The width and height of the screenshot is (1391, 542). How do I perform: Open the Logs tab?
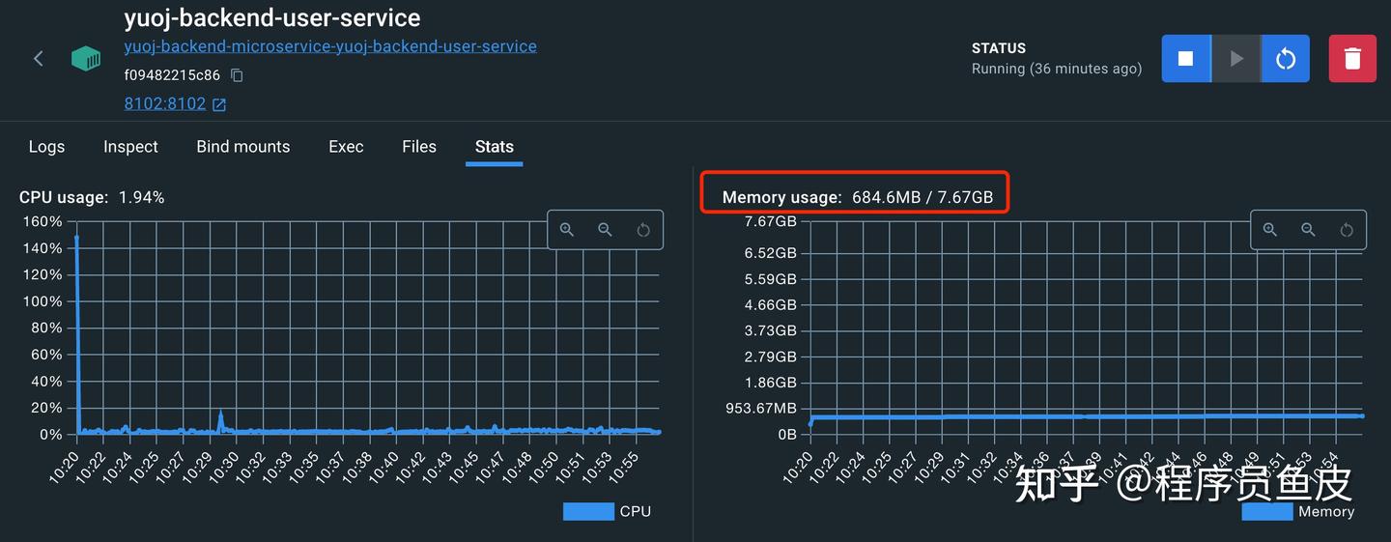(46, 147)
